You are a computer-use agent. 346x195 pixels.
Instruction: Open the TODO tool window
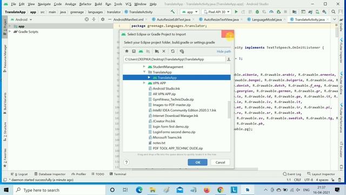point(98,174)
